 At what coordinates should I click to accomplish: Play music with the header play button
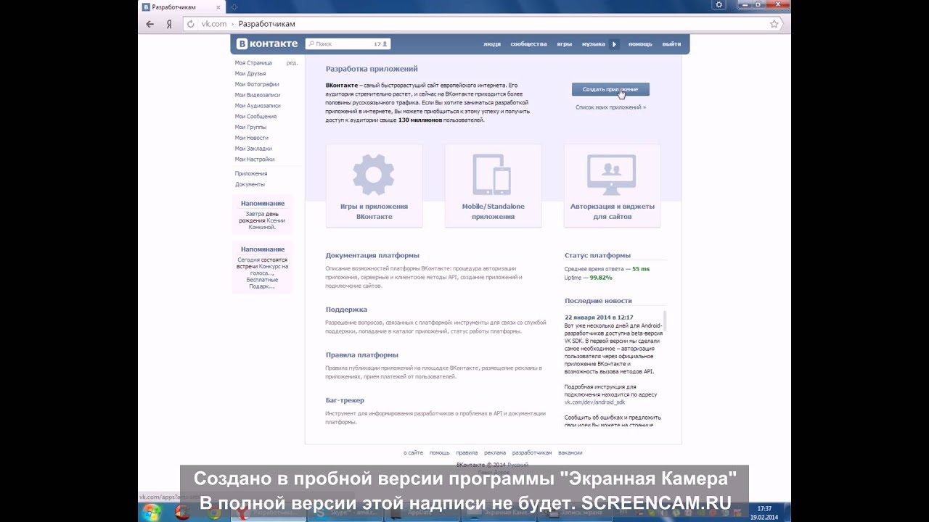(x=614, y=43)
